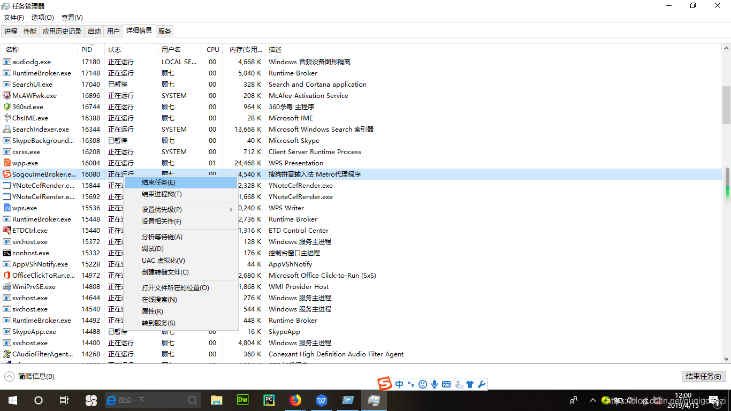Click the McAWFwk.exe McAfee shield icon

click(x=7, y=96)
